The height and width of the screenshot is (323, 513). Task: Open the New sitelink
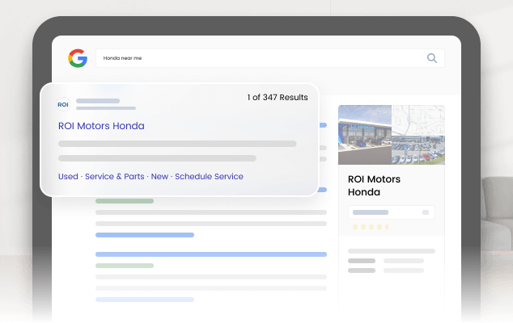[159, 176]
